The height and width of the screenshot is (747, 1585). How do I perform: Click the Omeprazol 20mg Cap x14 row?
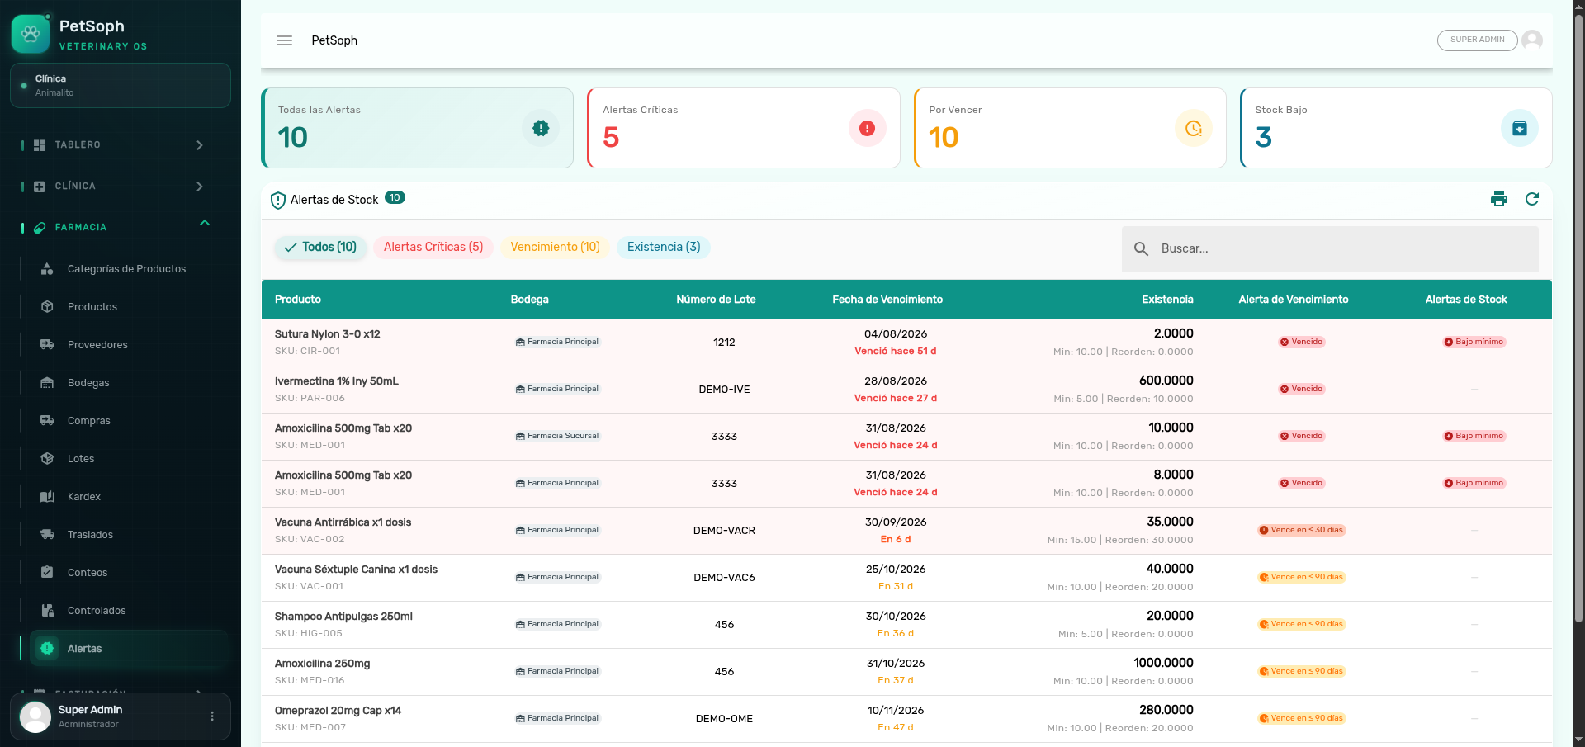coord(906,719)
